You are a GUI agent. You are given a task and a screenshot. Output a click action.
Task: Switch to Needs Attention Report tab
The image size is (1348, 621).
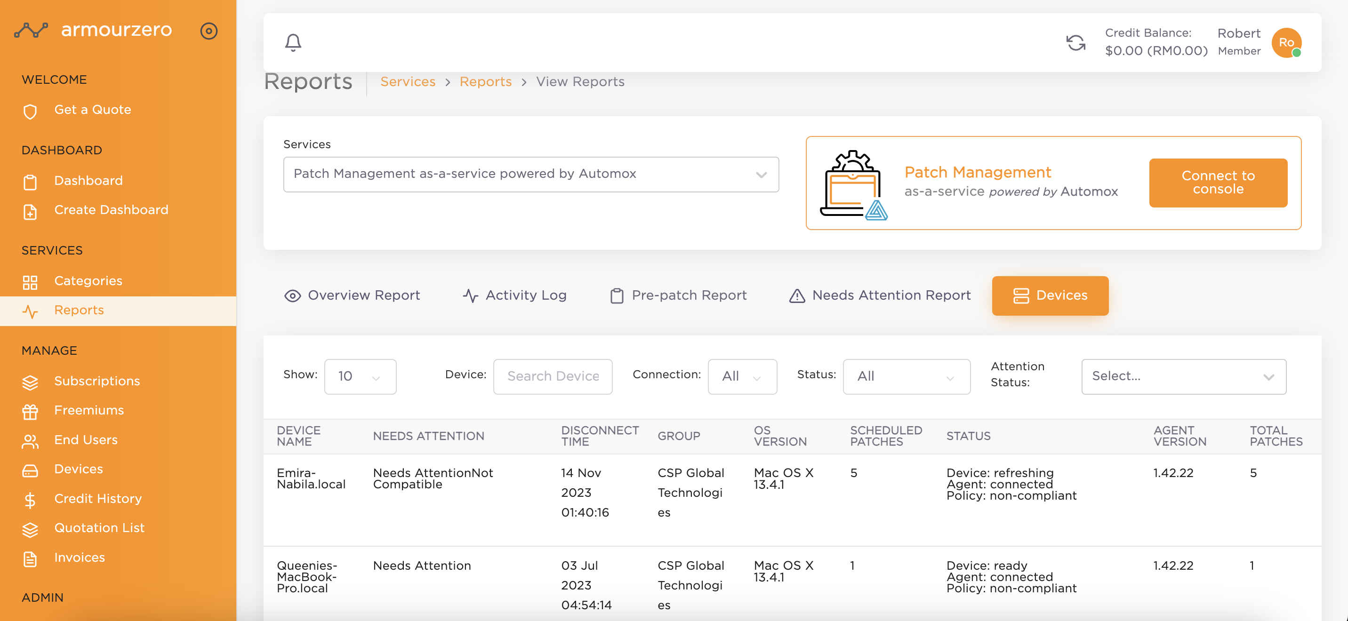coord(880,295)
